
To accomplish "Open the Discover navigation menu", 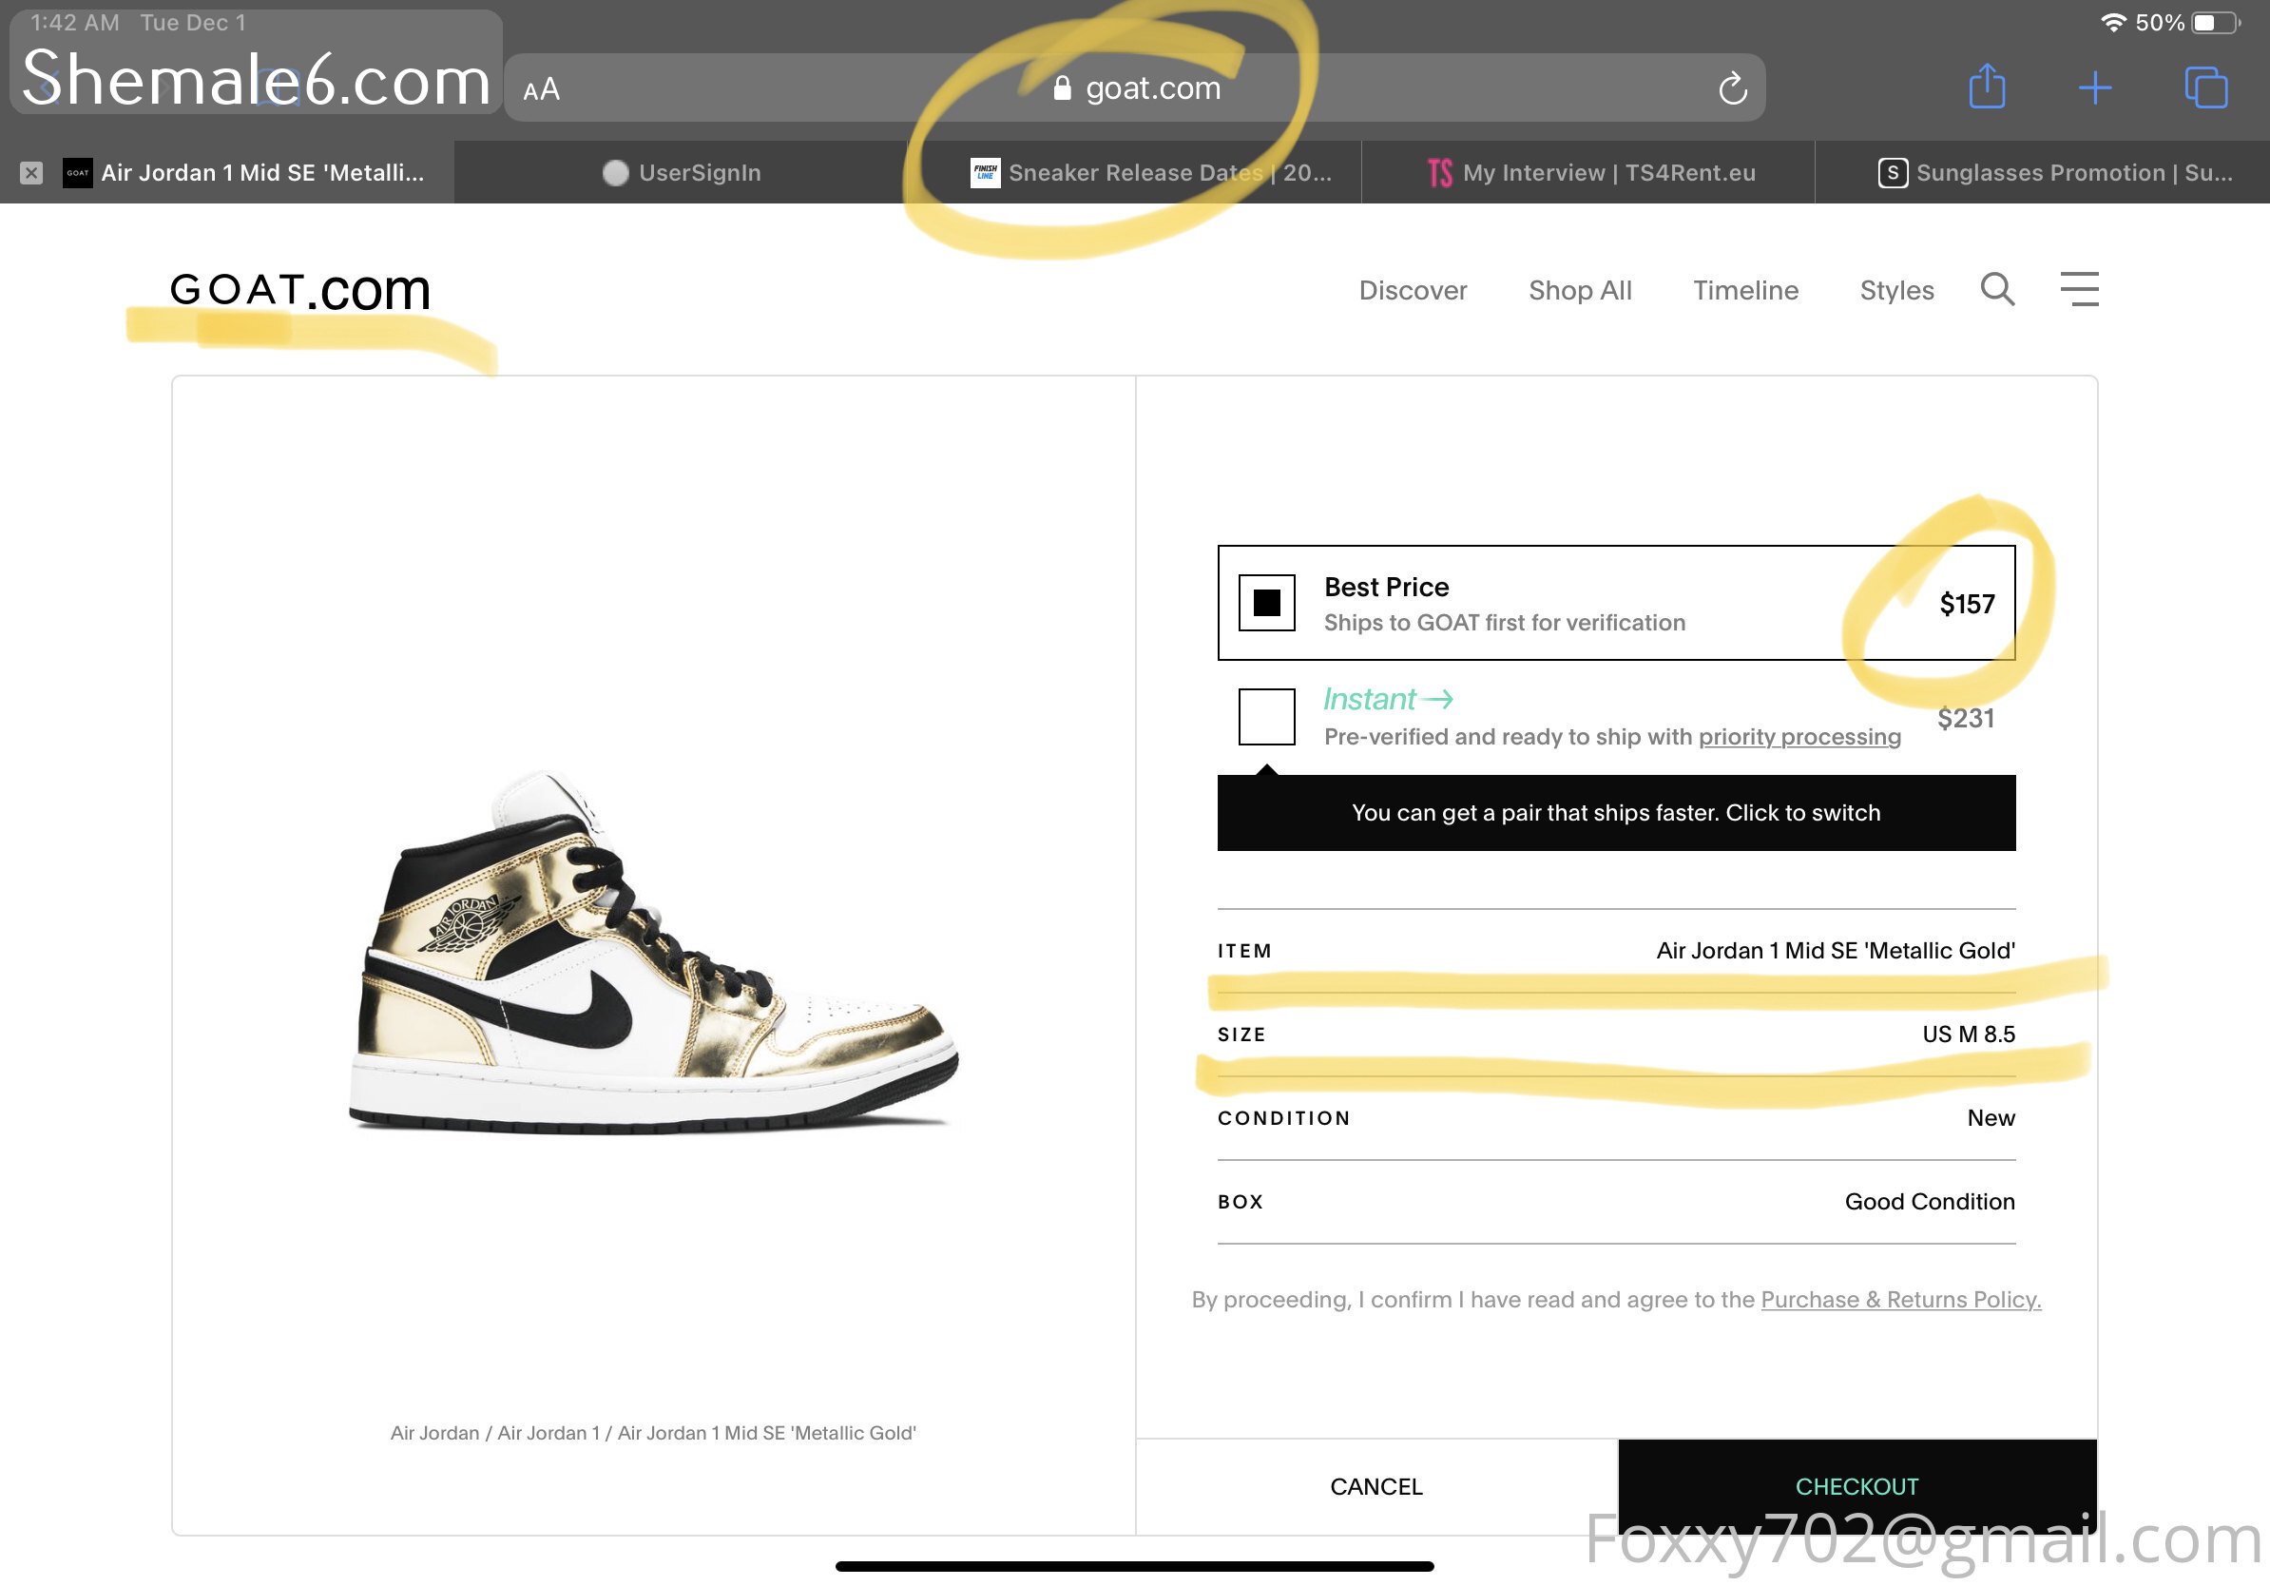I will 1412,290.
